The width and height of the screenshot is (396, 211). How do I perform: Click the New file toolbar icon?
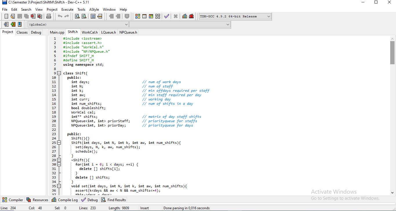[6, 16]
